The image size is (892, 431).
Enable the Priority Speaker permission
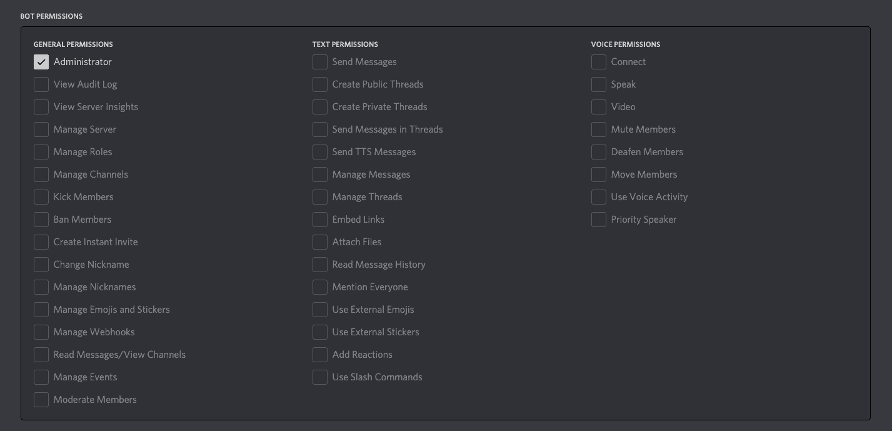coord(598,219)
